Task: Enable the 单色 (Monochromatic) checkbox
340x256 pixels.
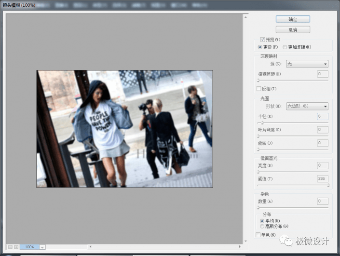Action: (258, 235)
